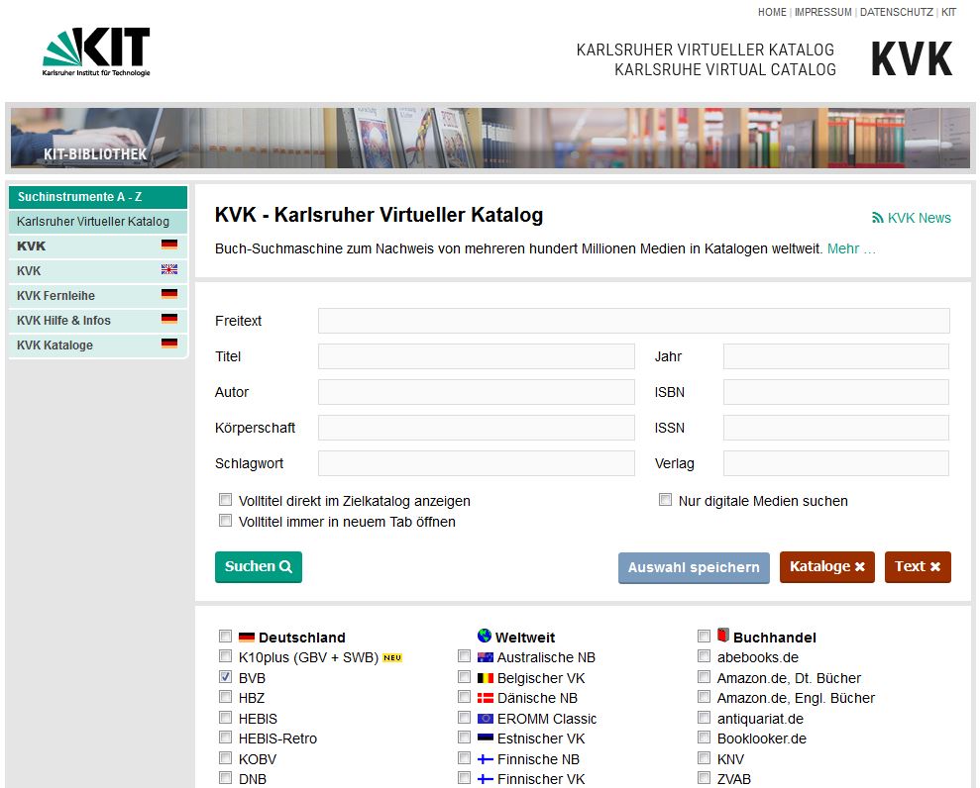
Task: Follow the KIT link in top navigation
Action: tap(948, 12)
